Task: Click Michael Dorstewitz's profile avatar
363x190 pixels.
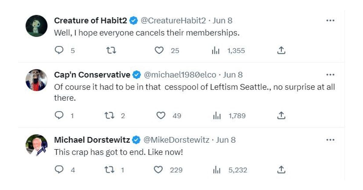Action: 37,145
